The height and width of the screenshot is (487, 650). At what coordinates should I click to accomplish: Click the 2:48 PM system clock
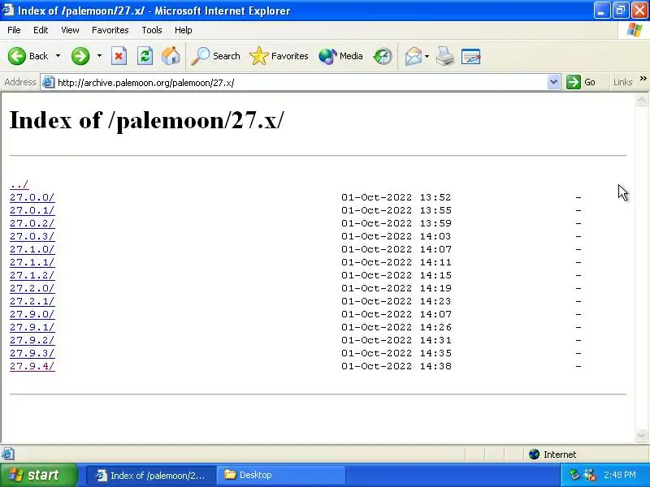pos(620,475)
